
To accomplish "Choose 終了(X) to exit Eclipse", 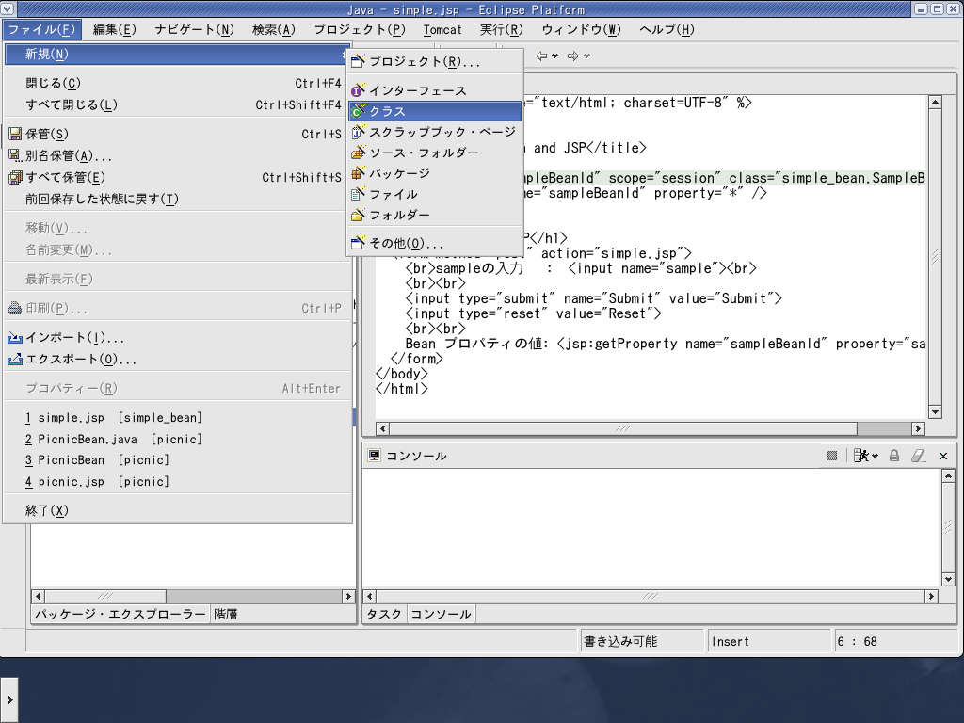I will coord(177,511).
